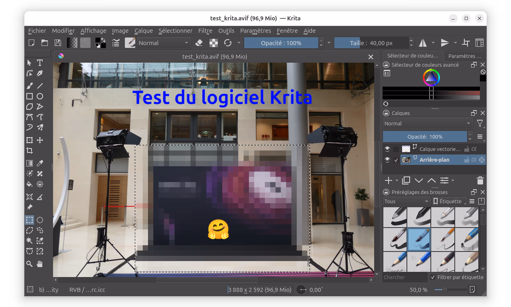
Task: Create a new document via toolbar icon
Action: coord(32,43)
